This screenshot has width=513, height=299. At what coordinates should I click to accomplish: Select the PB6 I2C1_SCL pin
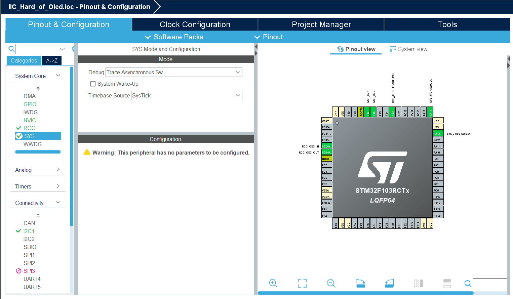374,112
